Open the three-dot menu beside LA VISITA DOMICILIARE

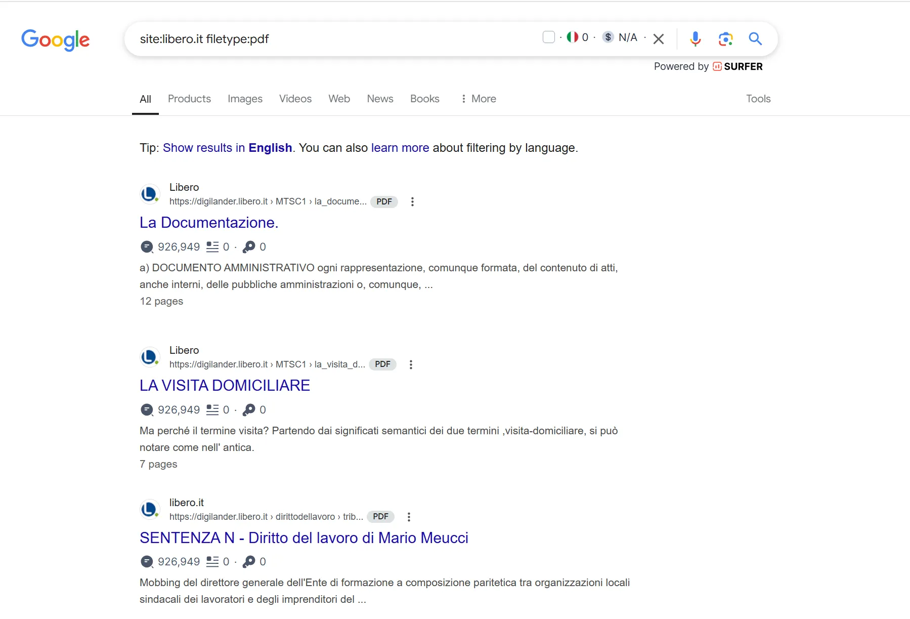[411, 364]
